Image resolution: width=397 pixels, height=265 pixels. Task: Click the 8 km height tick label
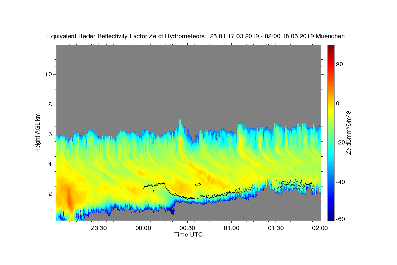50,104
